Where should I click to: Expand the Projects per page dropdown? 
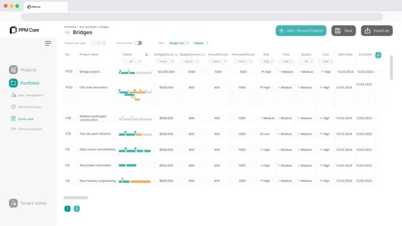point(98,43)
